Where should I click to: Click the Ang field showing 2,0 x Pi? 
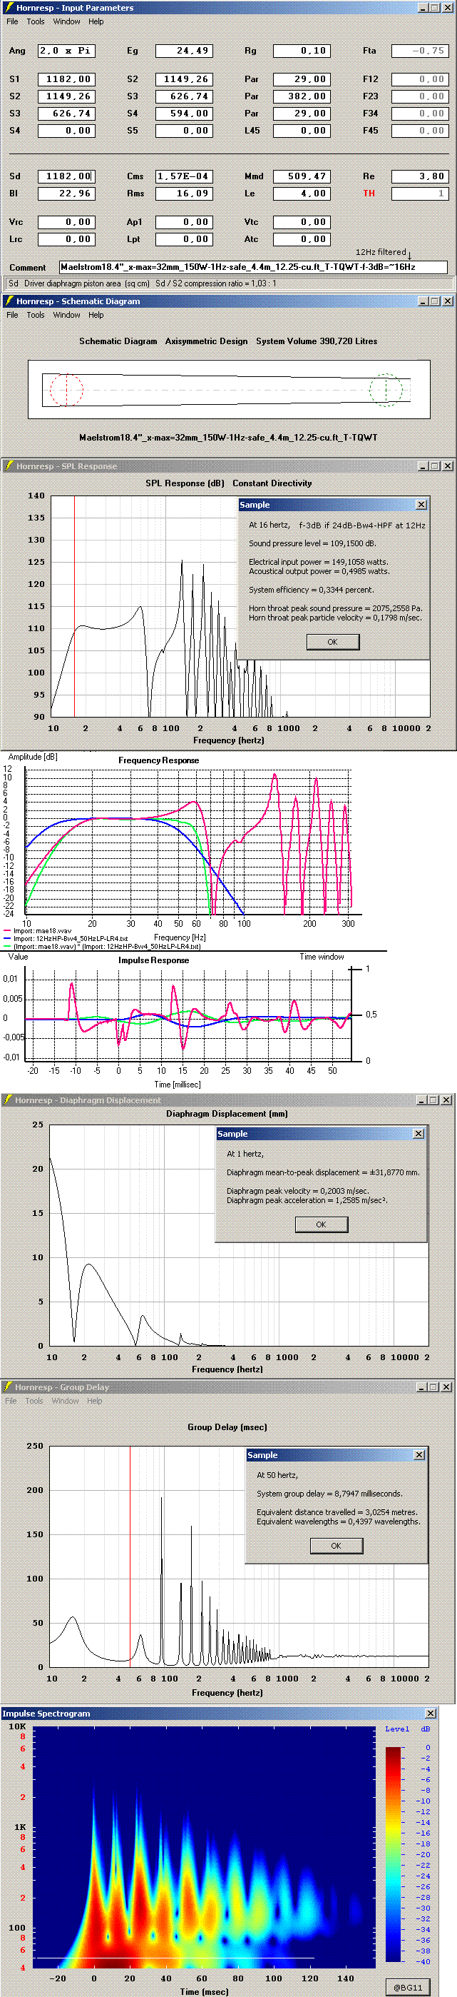(x=66, y=51)
